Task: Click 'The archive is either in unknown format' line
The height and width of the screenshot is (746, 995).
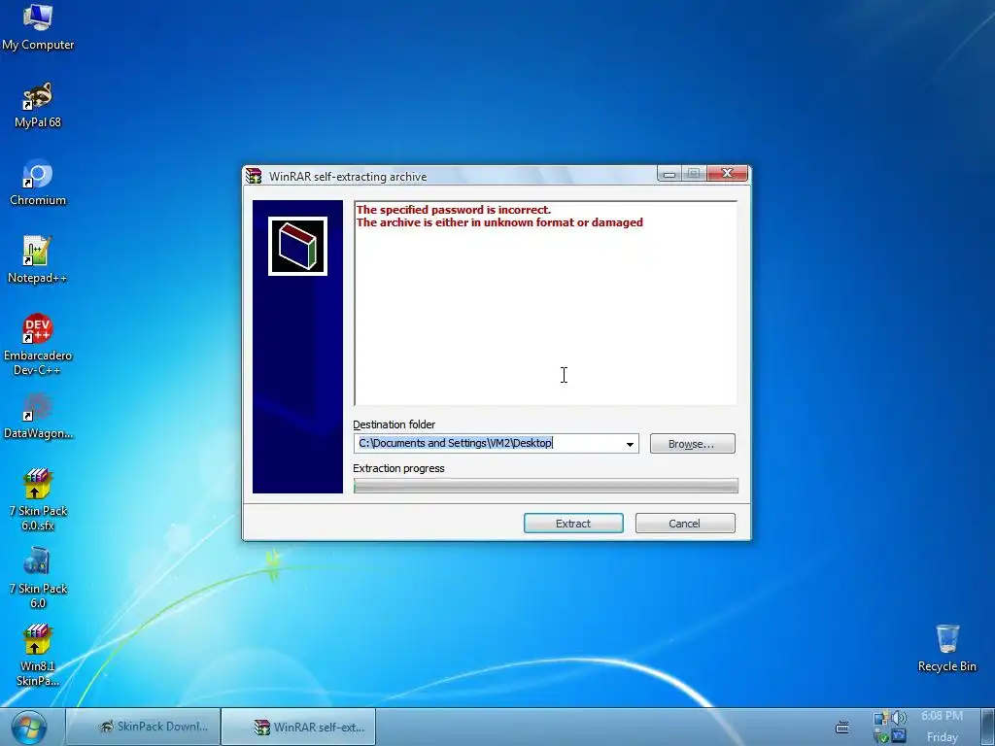Action: click(x=499, y=222)
